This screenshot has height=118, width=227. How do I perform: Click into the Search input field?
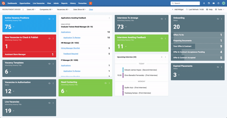(185, 3)
